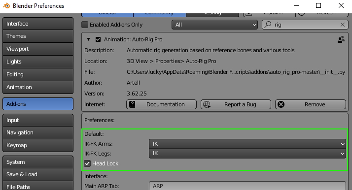Maximize the Blender Preferences window
Viewport: 352px width, 190px height.
point(318,5)
